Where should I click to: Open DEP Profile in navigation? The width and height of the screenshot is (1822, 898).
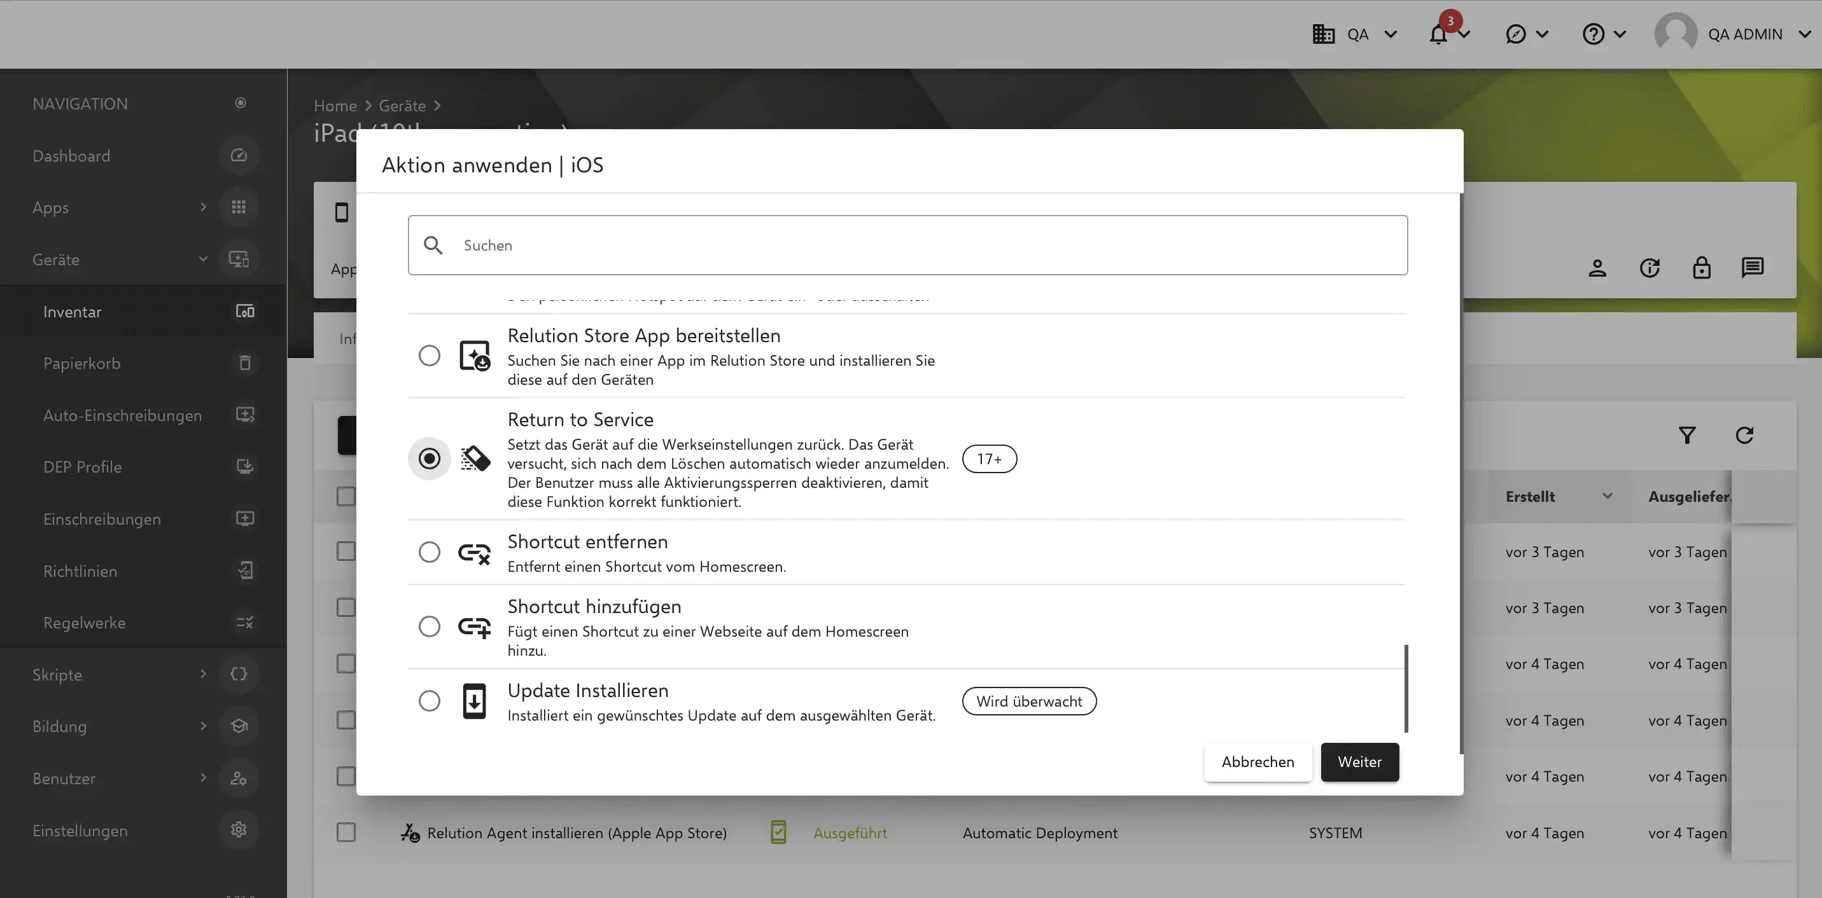pos(143,467)
